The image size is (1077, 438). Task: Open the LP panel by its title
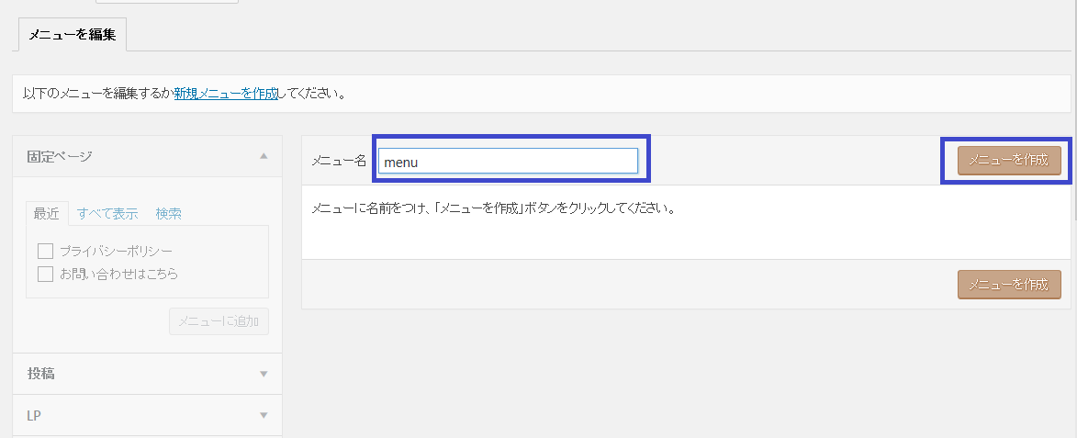[x=34, y=415]
